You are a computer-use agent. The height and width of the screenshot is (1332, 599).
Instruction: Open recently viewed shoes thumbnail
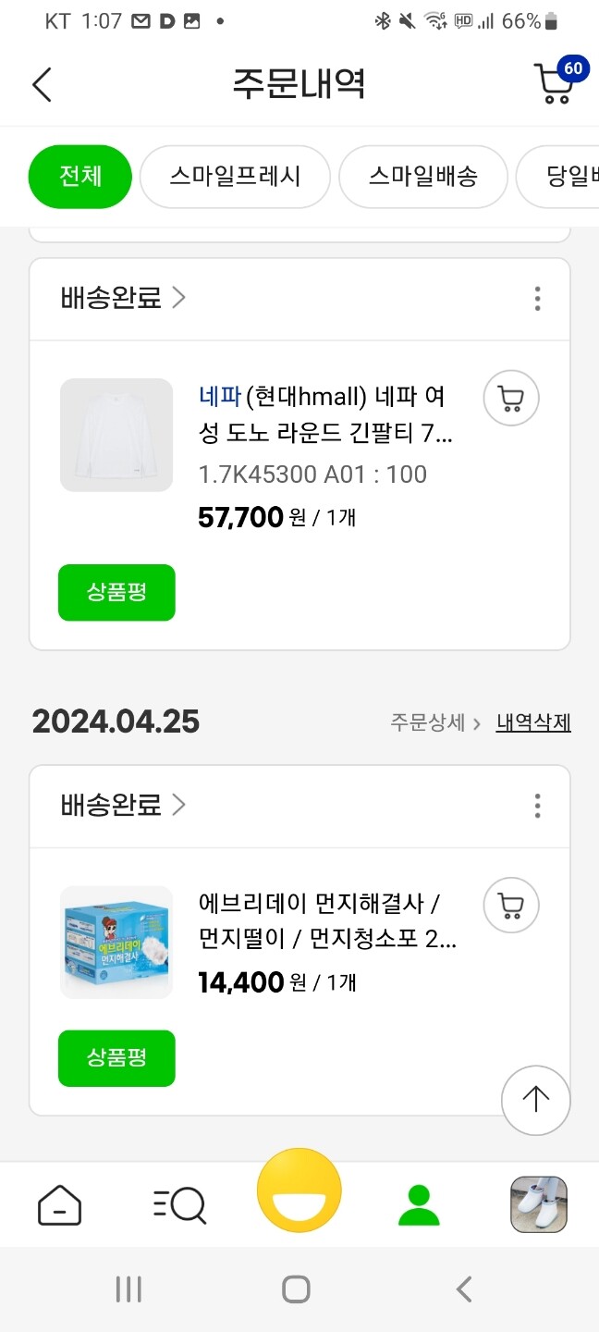click(538, 1204)
